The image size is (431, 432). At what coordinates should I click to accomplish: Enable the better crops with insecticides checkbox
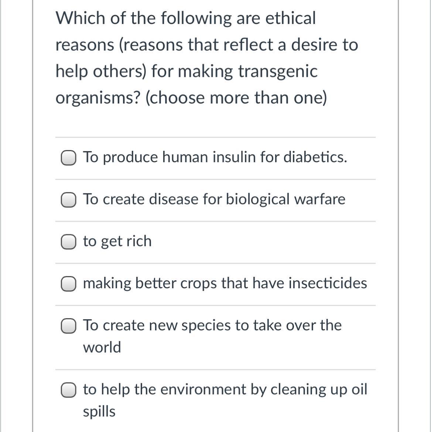point(68,284)
